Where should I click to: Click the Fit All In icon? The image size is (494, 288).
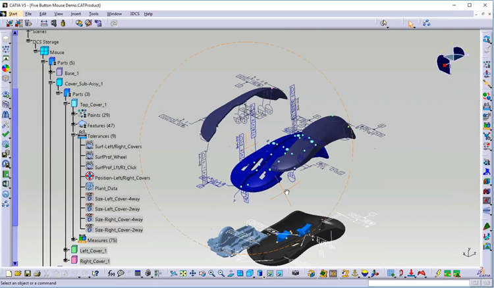point(183,274)
